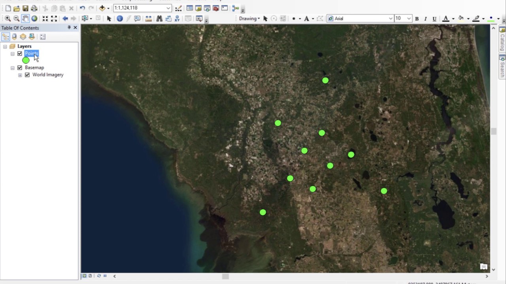Close the Table Of Contents panel
Screen dimensions: 506x284
(75, 28)
